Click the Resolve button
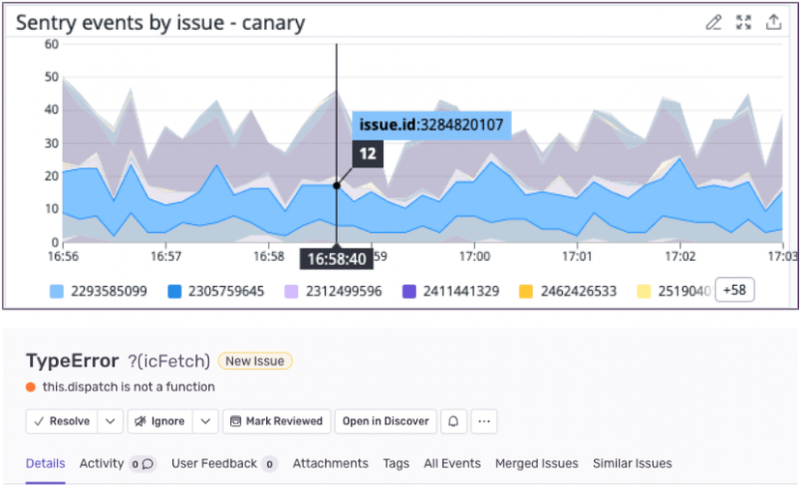The height and width of the screenshot is (487, 801). [x=62, y=421]
